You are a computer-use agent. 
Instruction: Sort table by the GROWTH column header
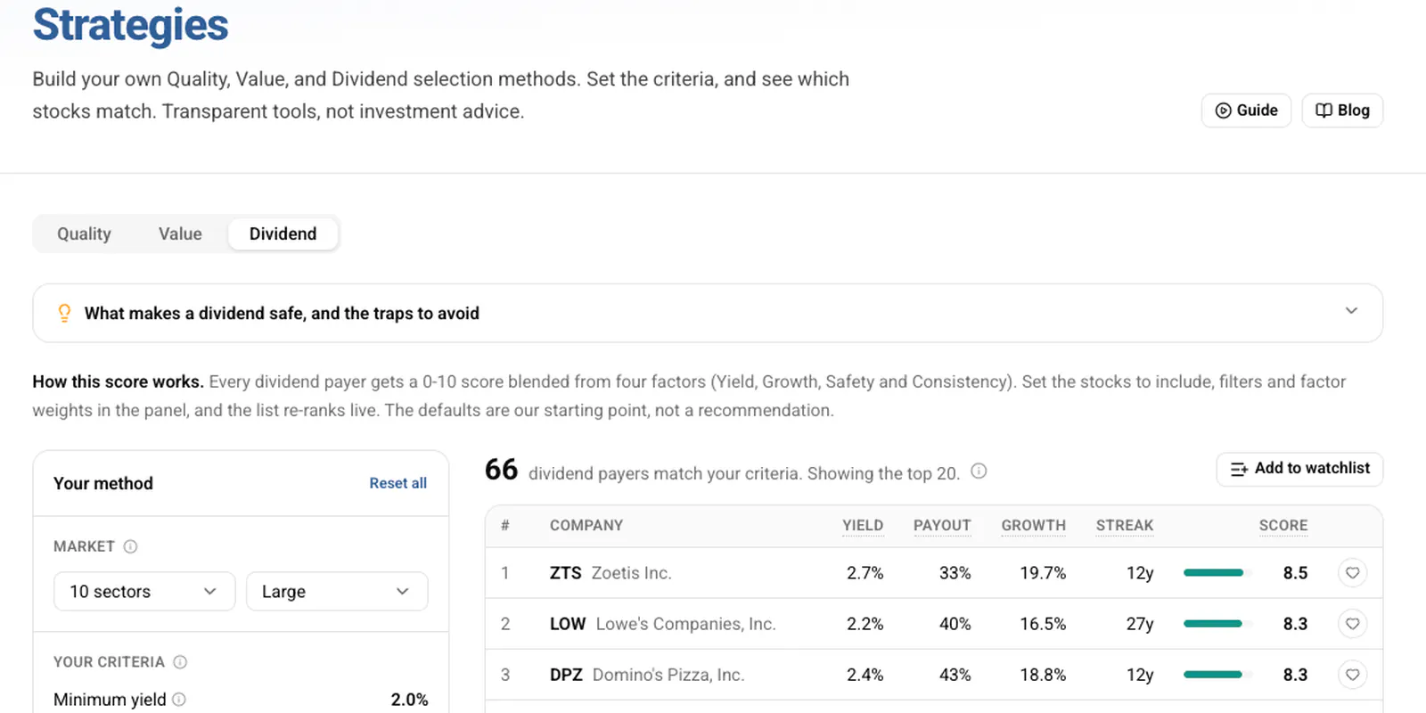[1034, 526]
